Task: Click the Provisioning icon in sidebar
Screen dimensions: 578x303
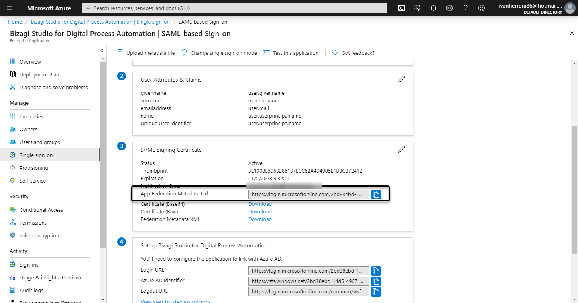Action: 12,168
